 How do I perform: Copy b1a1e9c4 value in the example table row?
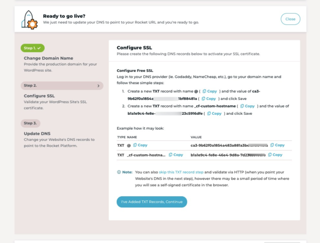(x=275, y=155)
